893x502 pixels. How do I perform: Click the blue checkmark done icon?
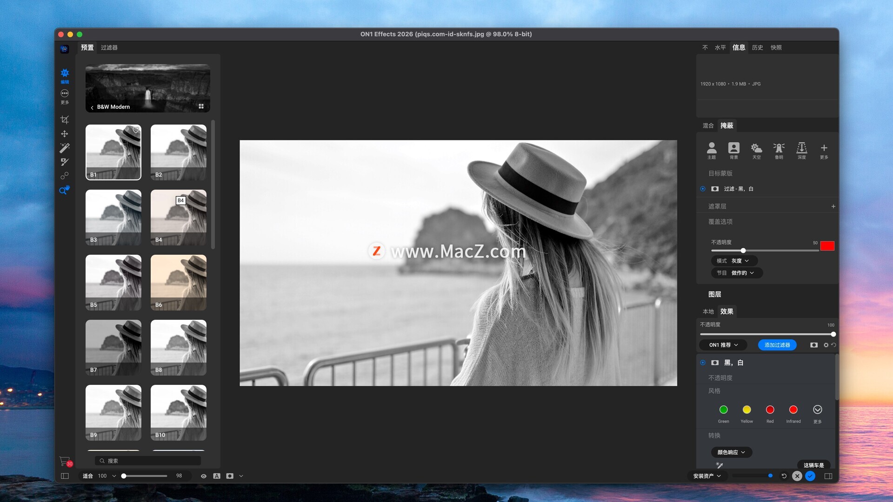[x=810, y=476]
